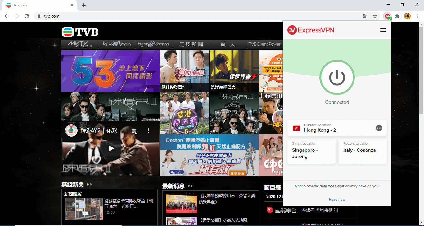Play the 踩過界2 花絮 video

pyautogui.click(x=111, y=148)
